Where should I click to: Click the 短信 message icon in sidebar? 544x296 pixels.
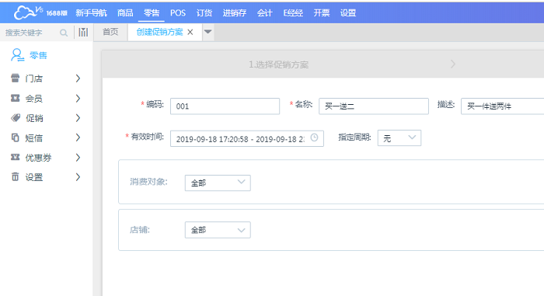click(x=15, y=138)
